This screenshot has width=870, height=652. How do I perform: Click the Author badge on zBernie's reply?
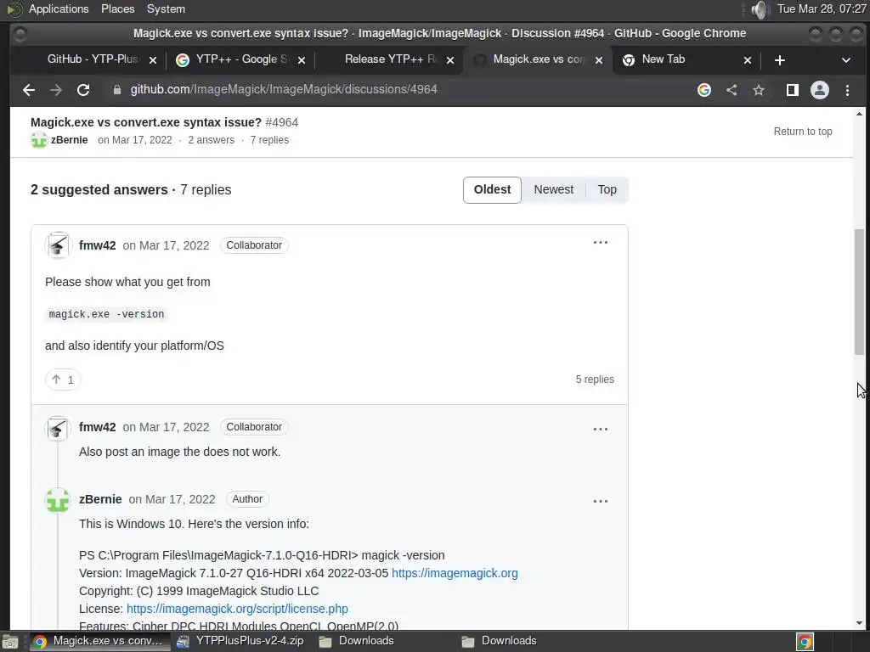coord(247,499)
